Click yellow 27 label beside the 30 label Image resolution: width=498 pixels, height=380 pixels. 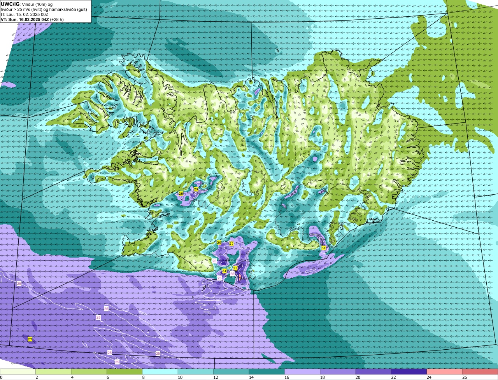[231, 244]
